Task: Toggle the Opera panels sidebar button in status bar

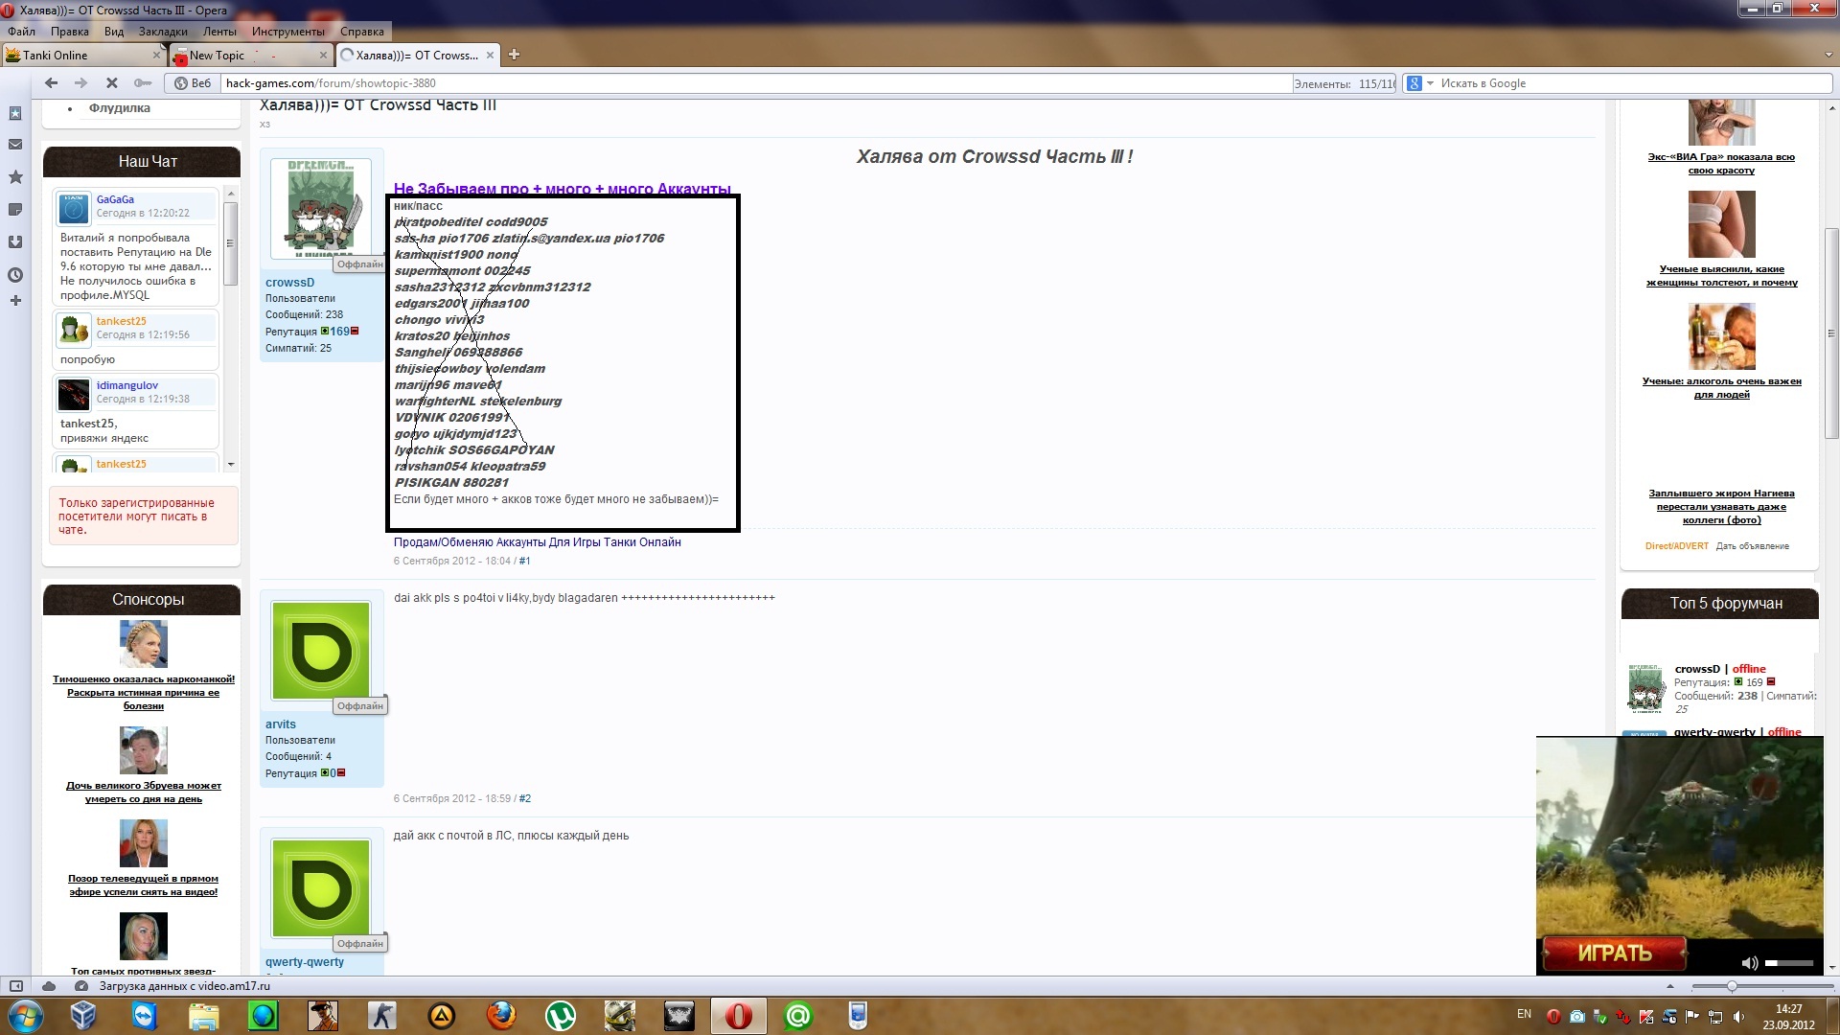Action: pyautogui.click(x=15, y=986)
